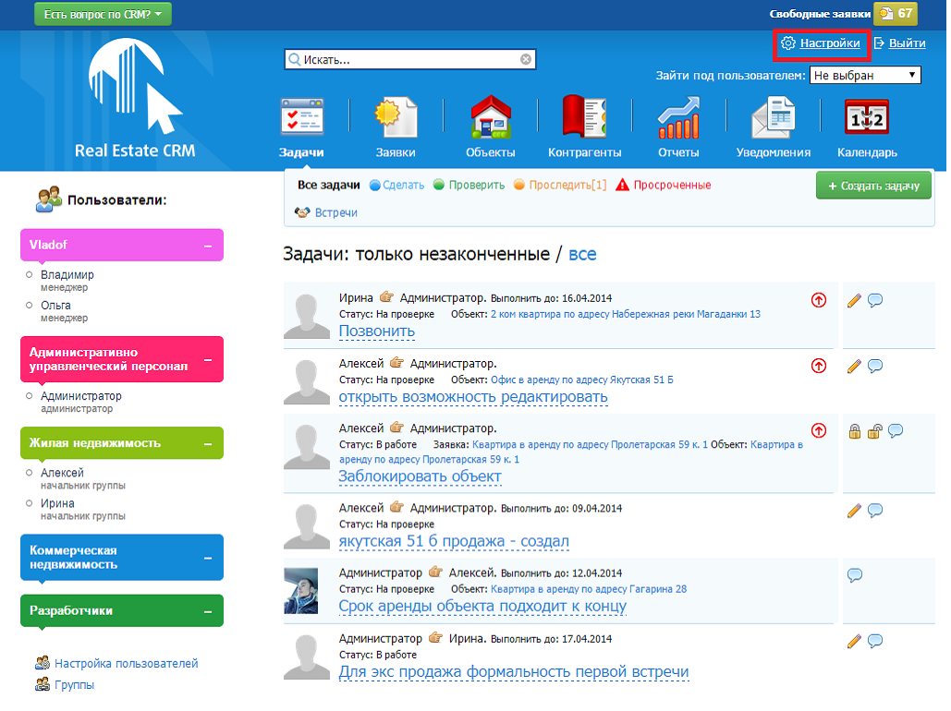Screen dimensions: 951x711
Task: Edit the Позвонить task with pencil icon
Action: [x=854, y=301]
